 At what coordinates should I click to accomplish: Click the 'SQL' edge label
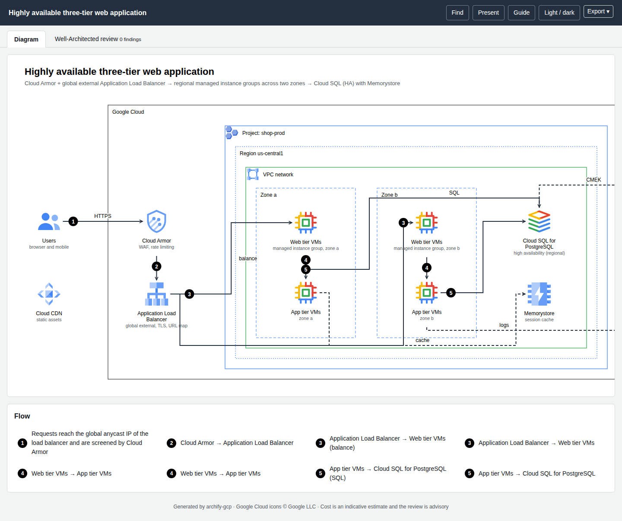pos(454,193)
